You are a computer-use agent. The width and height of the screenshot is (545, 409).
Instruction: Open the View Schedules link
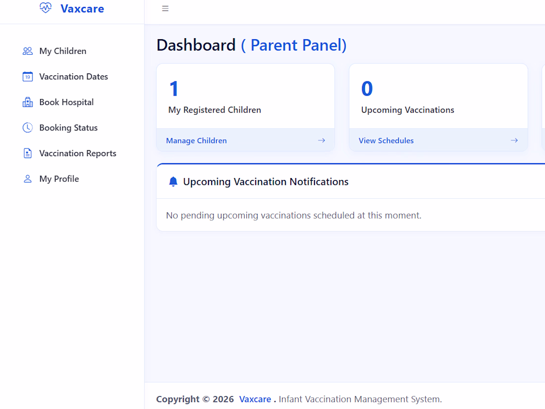tap(386, 140)
